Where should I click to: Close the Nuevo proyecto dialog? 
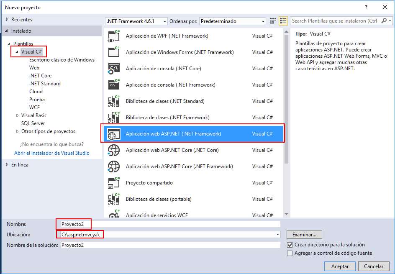tap(385, 7)
